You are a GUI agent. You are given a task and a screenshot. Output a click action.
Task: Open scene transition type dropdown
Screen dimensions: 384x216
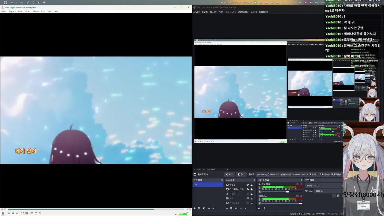[x=323, y=186]
